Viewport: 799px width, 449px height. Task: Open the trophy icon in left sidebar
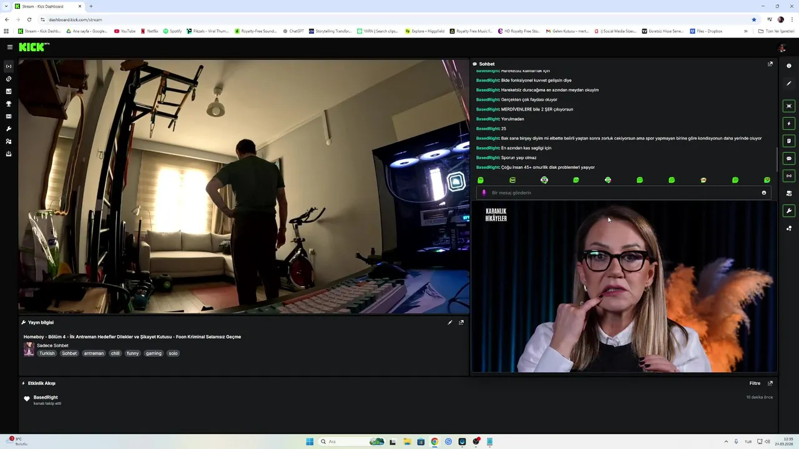(9, 104)
